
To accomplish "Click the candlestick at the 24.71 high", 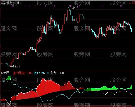I will coord(69,8).
